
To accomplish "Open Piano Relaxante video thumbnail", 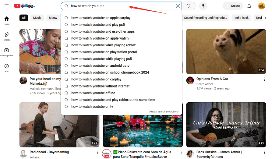I will tap(143, 131).
